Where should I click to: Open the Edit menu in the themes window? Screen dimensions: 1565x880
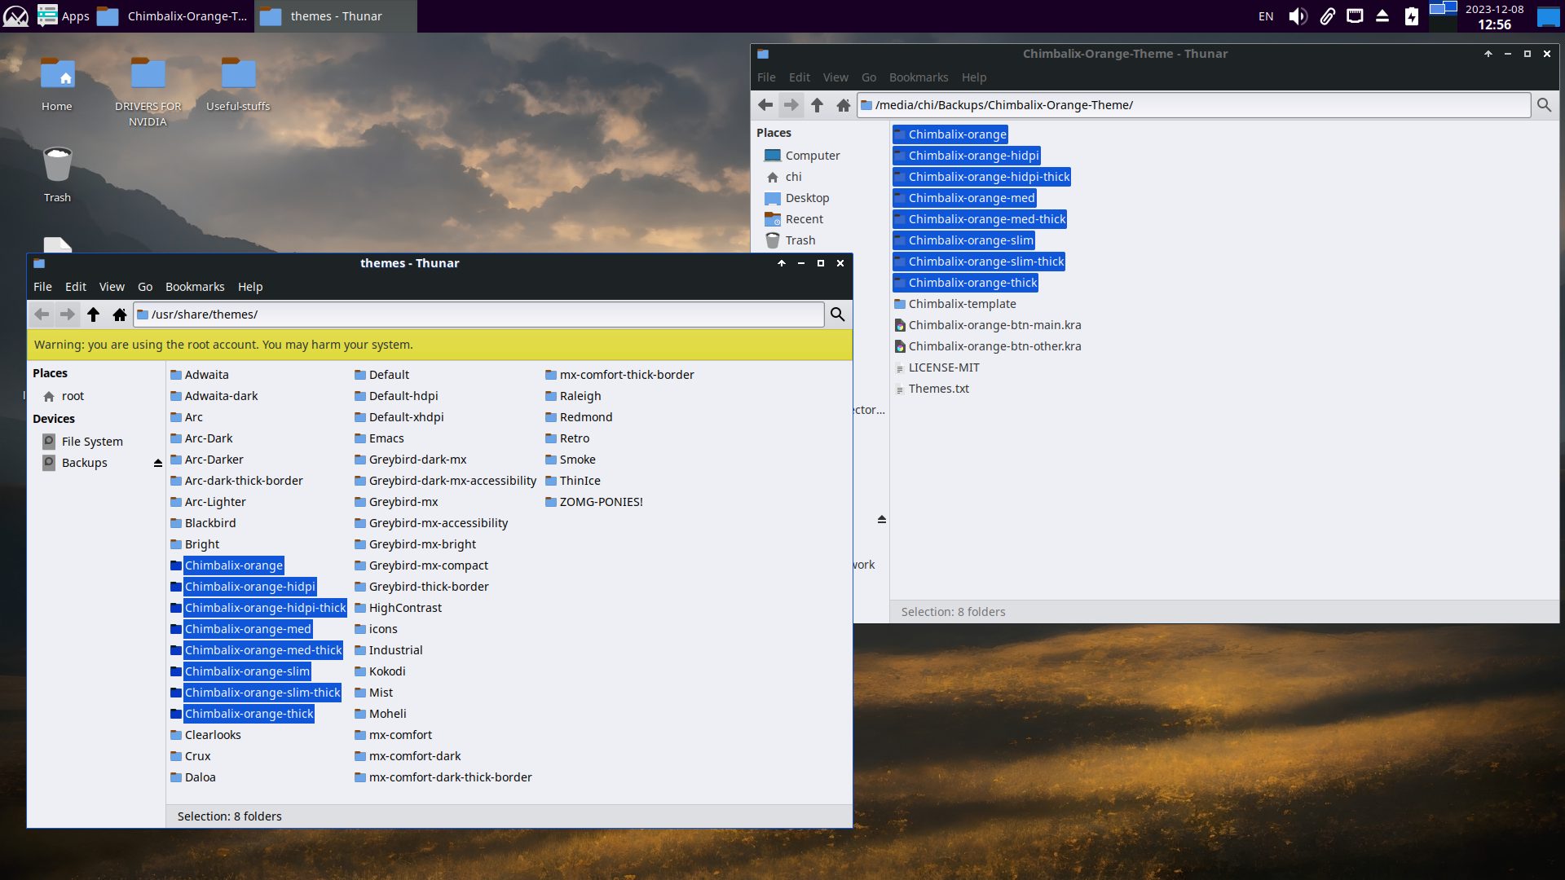pyautogui.click(x=76, y=287)
